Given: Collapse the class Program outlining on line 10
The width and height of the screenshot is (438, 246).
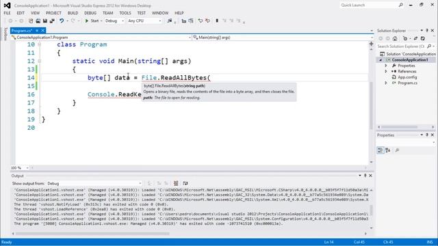Looking at the screenshot, I should coord(40,44).
